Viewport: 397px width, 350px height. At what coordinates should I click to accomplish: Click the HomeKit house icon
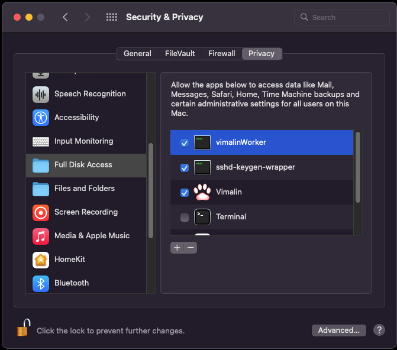[41, 260]
